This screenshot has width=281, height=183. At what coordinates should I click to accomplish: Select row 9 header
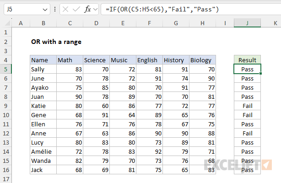click(6, 106)
